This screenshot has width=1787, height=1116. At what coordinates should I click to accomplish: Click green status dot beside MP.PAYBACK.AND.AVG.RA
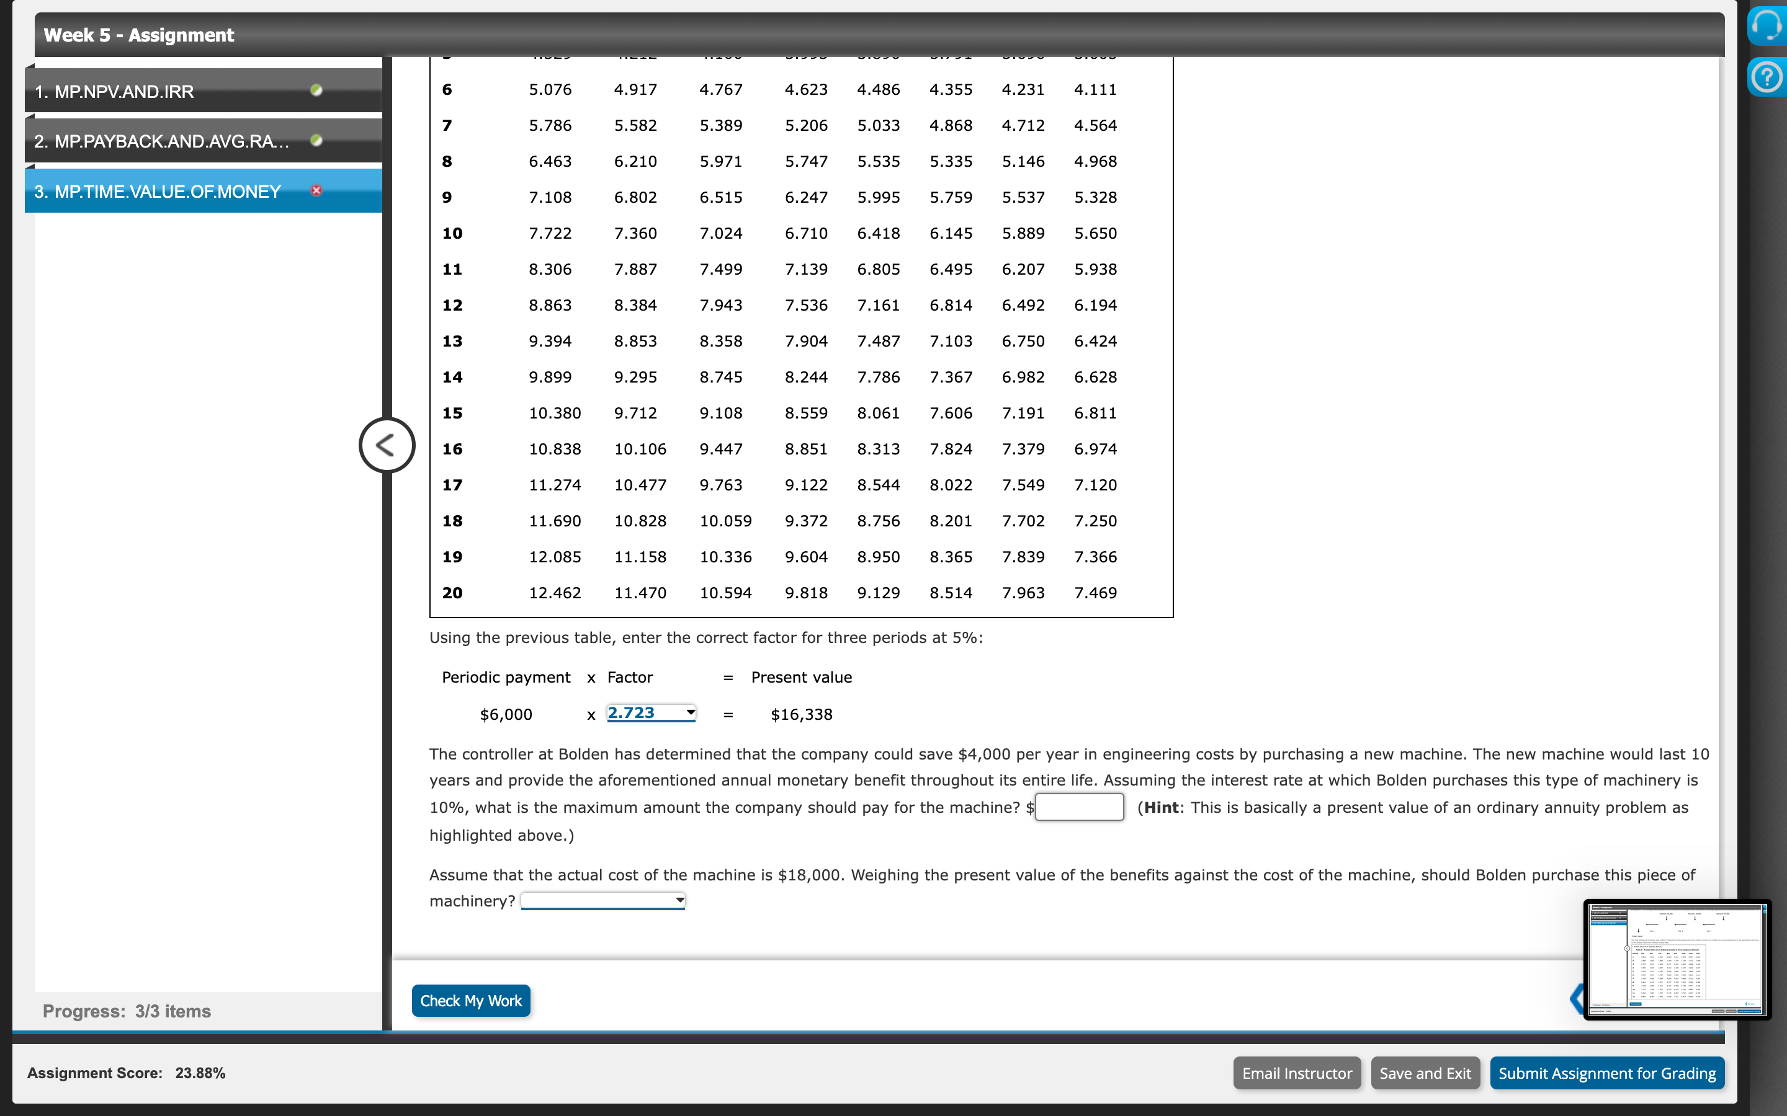(316, 140)
